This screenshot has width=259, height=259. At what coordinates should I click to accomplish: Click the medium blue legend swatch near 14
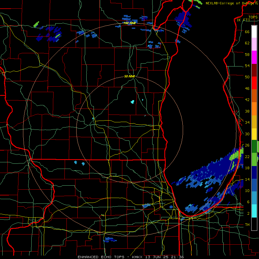click(254, 185)
